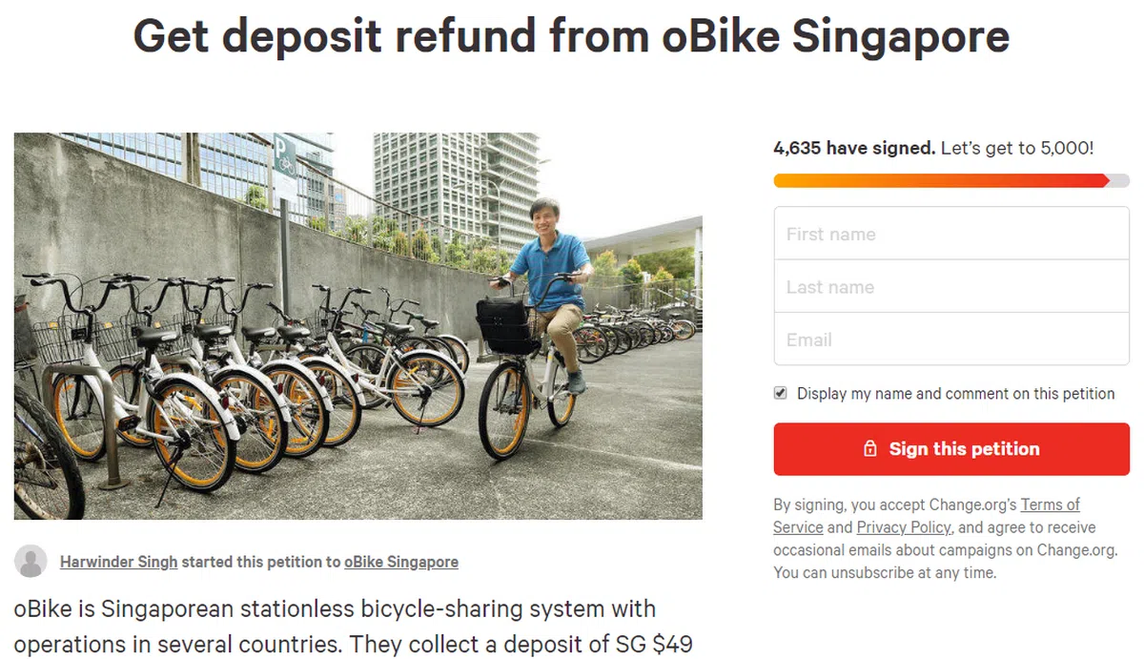Click the "Let's get to 5,000!" goal text

[x=1017, y=148]
